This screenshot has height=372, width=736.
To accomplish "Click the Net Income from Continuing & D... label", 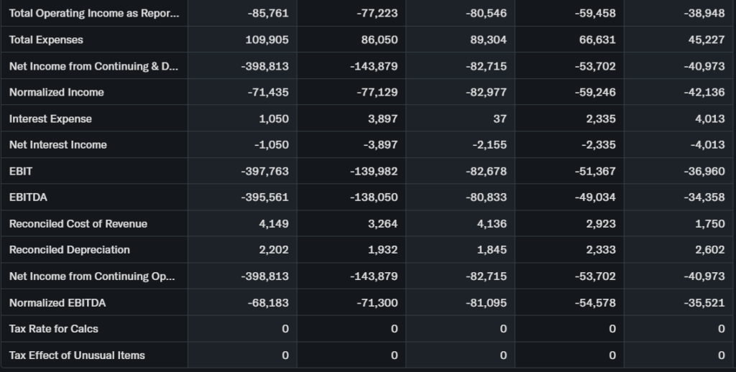I will click(93, 66).
